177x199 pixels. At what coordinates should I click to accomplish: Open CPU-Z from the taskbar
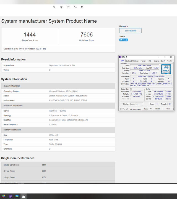pyautogui.click(x=10, y=196)
